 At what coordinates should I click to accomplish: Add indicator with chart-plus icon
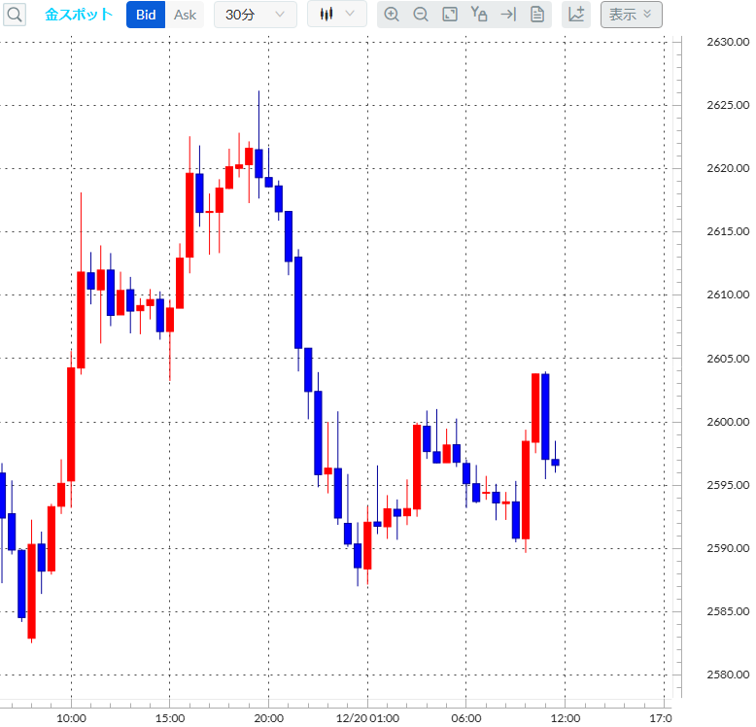coord(576,15)
